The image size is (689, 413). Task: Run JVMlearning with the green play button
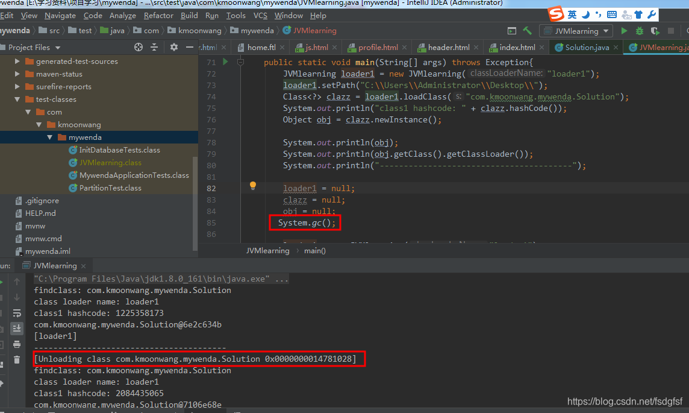(624, 31)
